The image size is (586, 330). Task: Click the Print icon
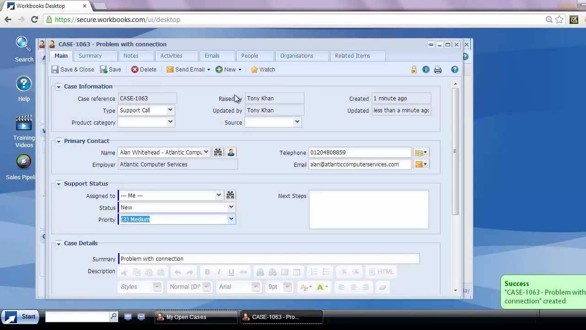[x=438, y=69]
